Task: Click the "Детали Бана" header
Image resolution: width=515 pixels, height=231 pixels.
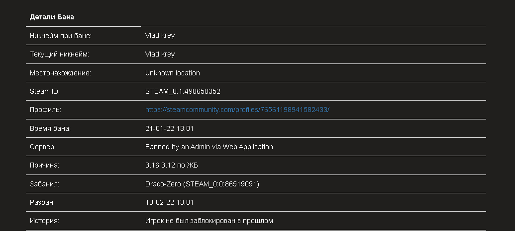Action: pyautogui.click(x=52, y=17)
